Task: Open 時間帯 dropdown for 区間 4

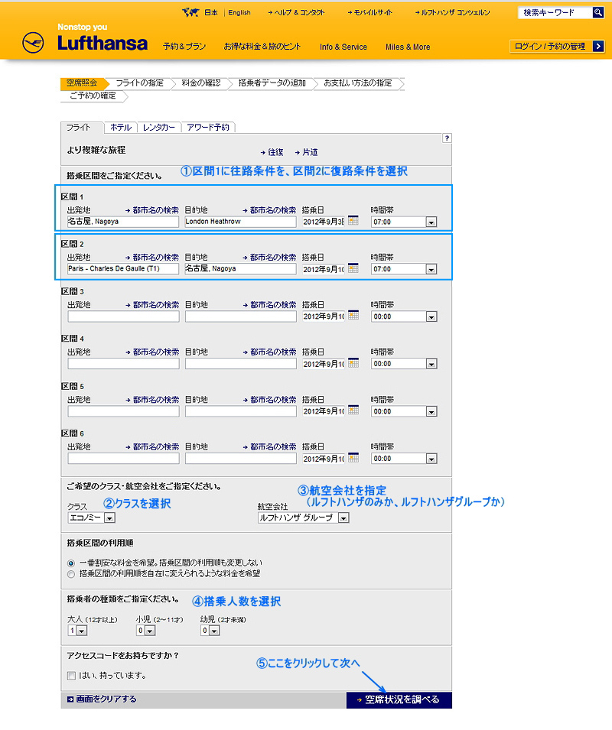Action: point(404,364)
